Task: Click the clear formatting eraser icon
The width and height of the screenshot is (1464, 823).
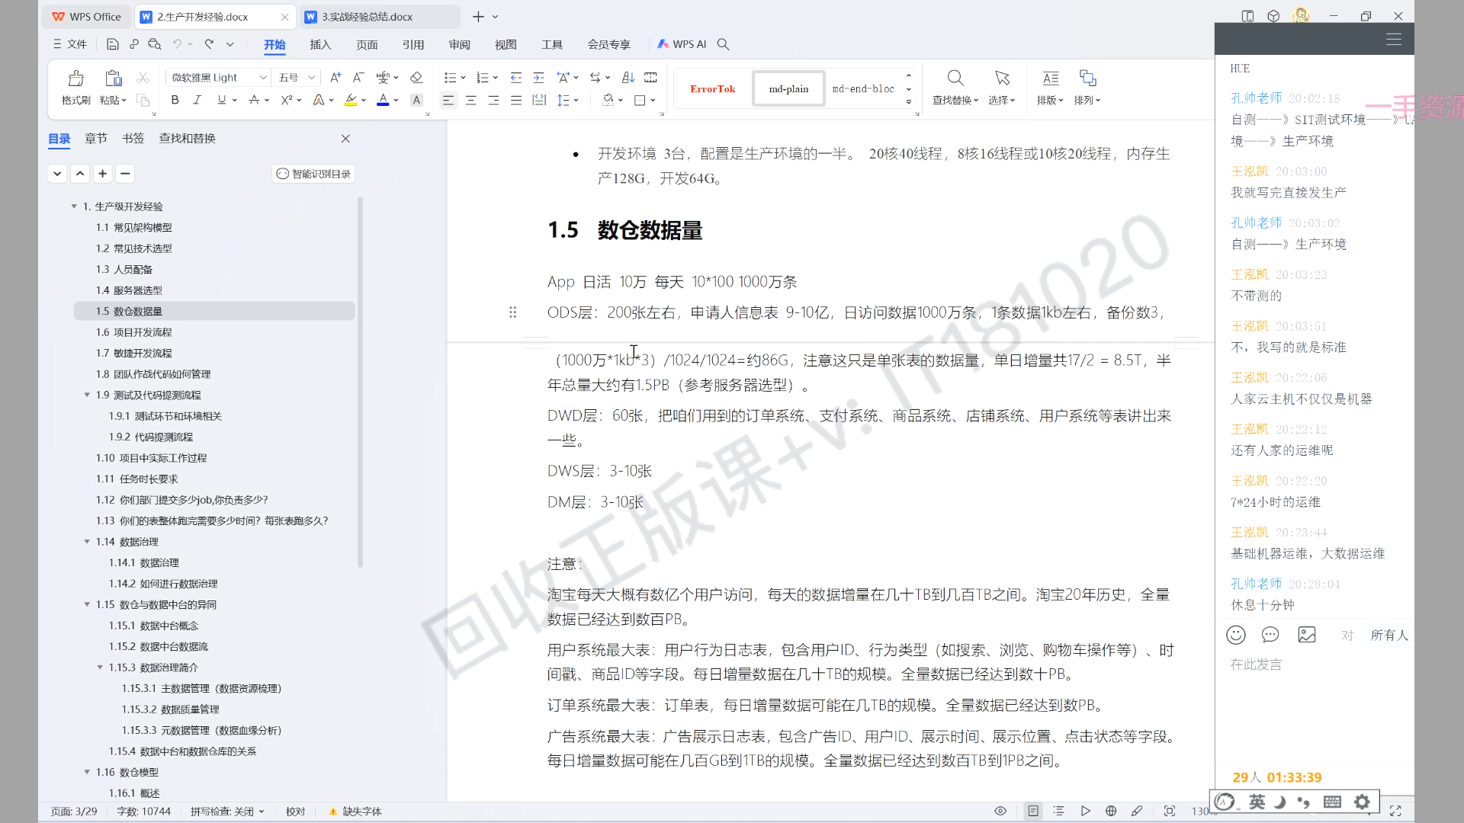Action: [x=416, y=78]
